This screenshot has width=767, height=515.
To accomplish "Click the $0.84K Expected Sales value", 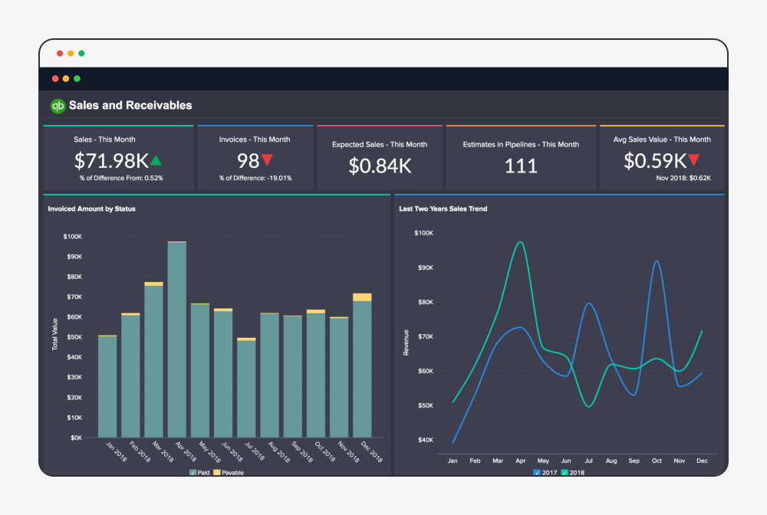I will click(379, 166).
